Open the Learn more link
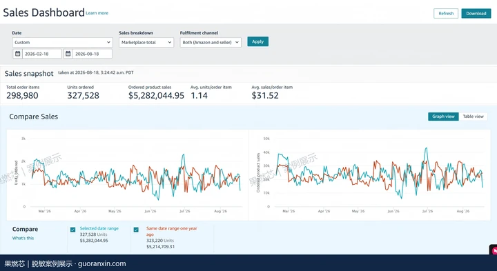 (x=97, y=13)
